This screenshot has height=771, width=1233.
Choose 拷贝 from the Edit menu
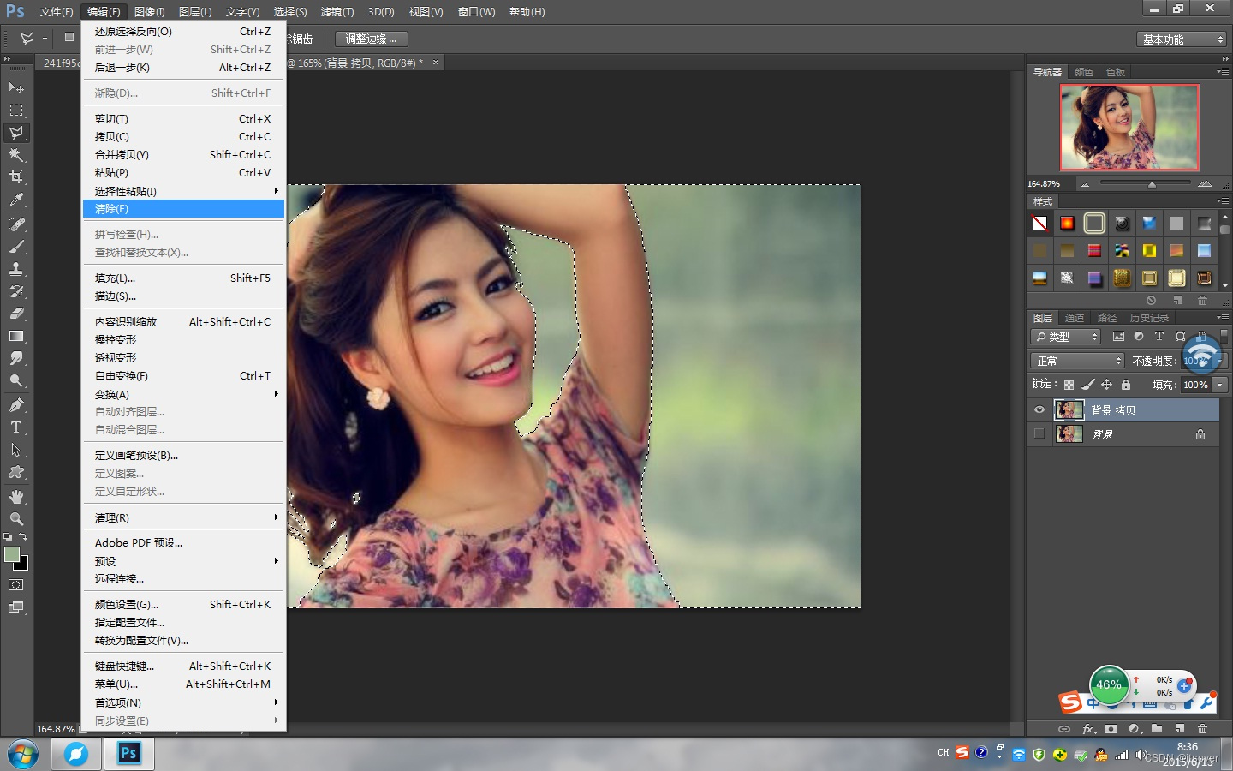pyautogui.click(x=183, y=136)
